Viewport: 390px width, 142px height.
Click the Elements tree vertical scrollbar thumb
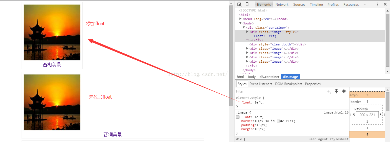387,40
